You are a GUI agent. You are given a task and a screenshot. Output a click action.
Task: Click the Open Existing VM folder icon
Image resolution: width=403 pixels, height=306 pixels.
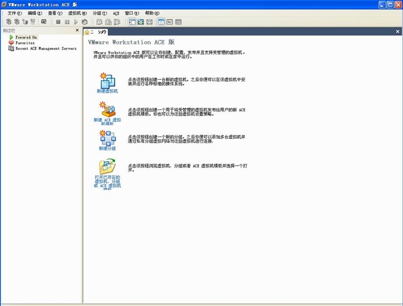point(107,166)
